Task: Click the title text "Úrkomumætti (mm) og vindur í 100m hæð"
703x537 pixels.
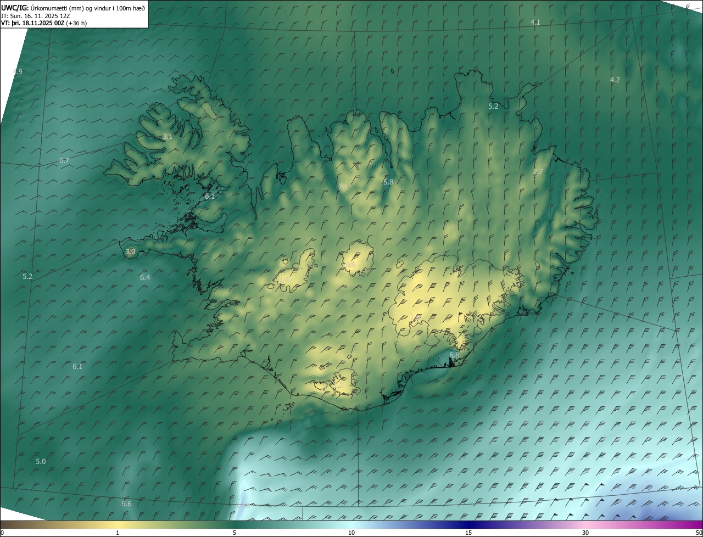Action: 87,8
